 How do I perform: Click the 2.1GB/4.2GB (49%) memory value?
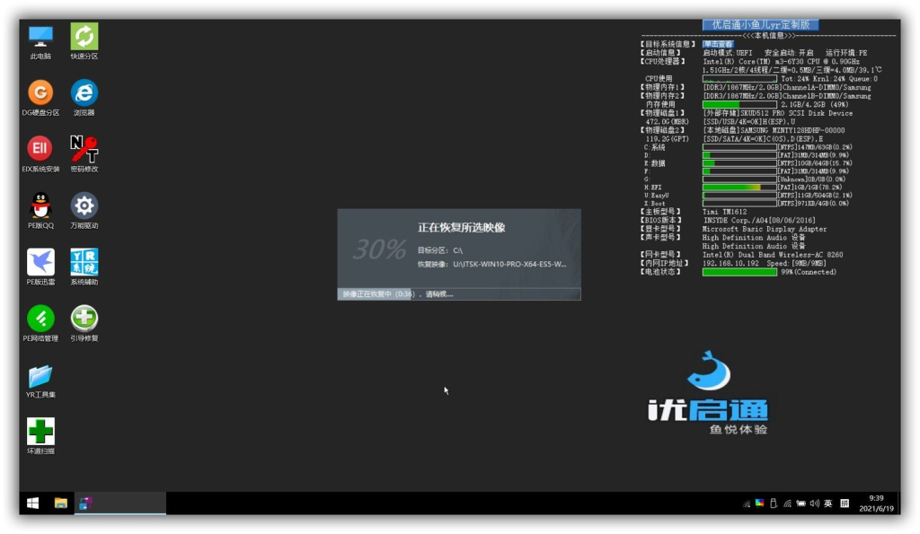click(814, 104)
